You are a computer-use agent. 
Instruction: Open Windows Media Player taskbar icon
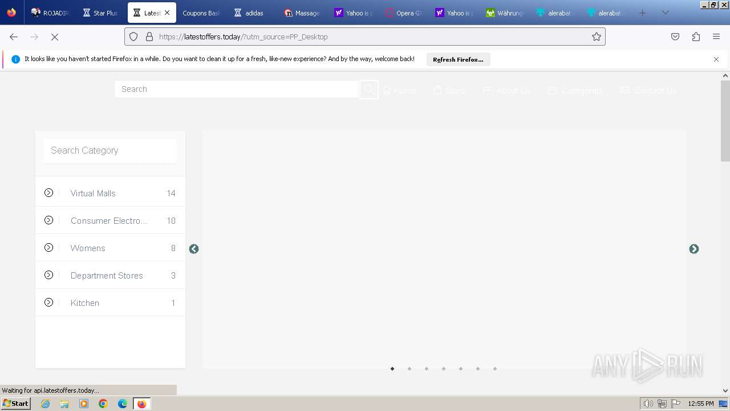(x=84, y=404)
